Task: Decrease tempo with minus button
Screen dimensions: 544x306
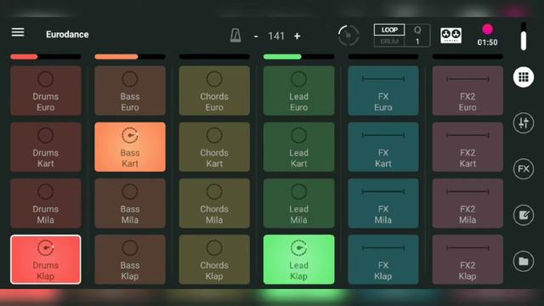Action: (256, 36)
